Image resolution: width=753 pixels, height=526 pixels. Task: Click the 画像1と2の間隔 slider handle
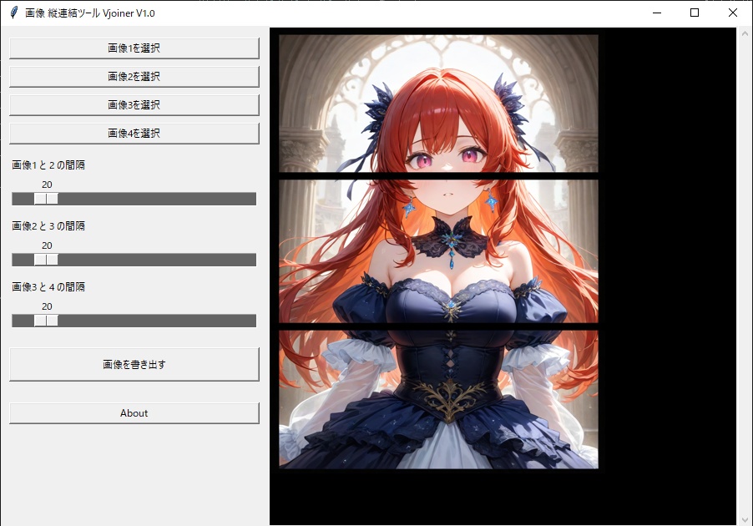point(46,198)
